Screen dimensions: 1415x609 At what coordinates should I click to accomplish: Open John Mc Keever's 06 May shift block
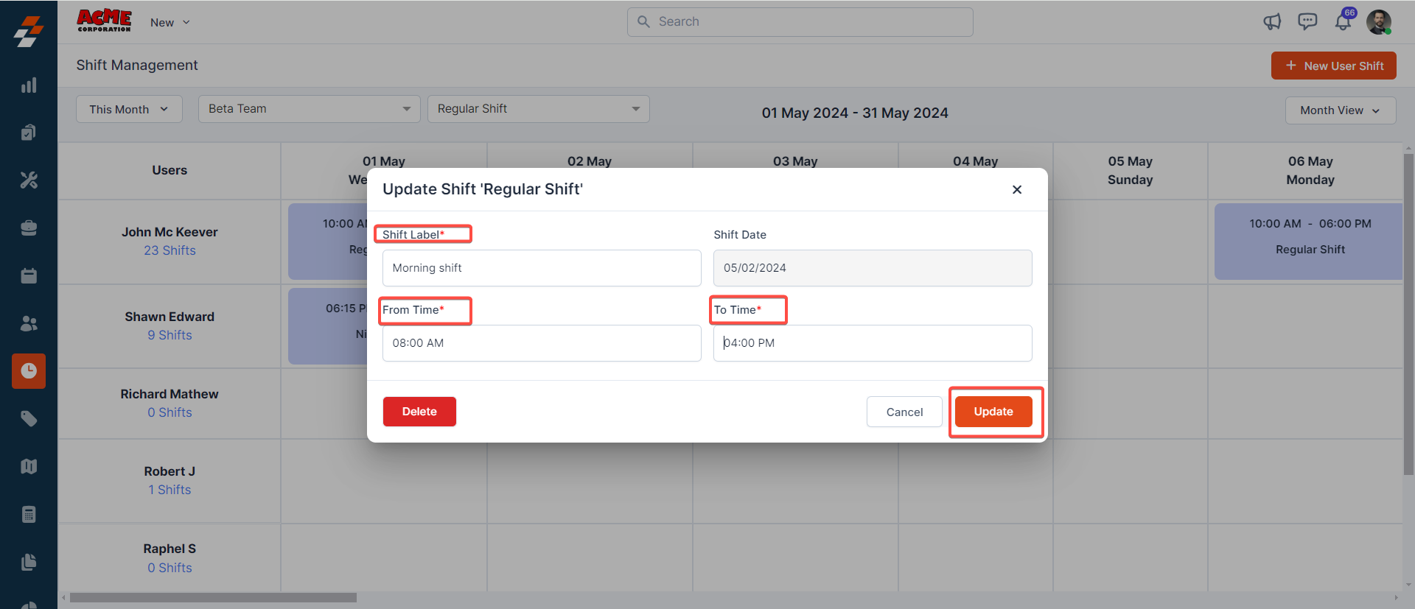tap(1309, 242)
